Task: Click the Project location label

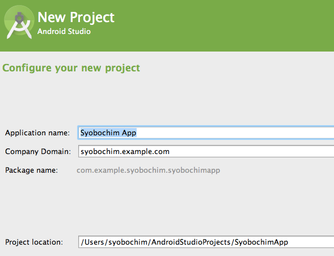Action: (34, 242)
